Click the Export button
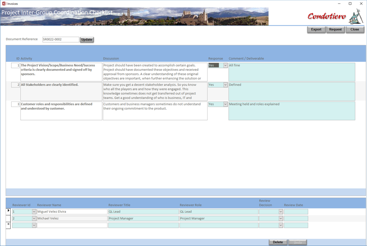The height and width of the screenshot is (246, 367). (x=316, y=29)
